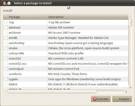
Task: Close the dialog with the red button
Action: [x=4, y=3]
